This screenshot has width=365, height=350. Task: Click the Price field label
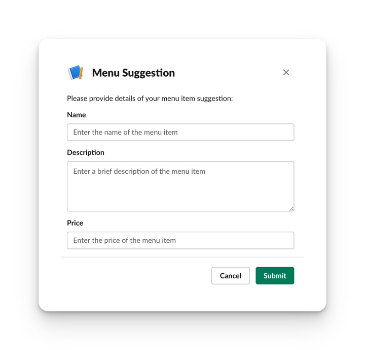[75, 223]
